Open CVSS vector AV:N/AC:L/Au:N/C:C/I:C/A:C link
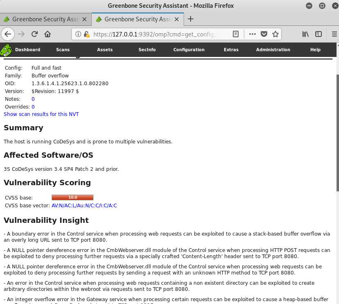The image size is (339, 304). pyautogui.click(x=84, y=206)
